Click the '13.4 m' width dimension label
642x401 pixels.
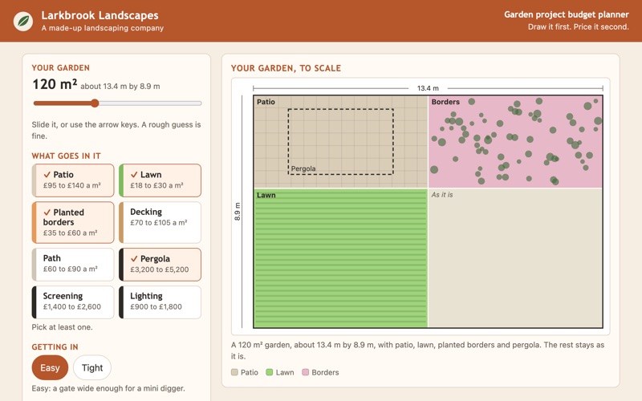click(x=428, y=88)
